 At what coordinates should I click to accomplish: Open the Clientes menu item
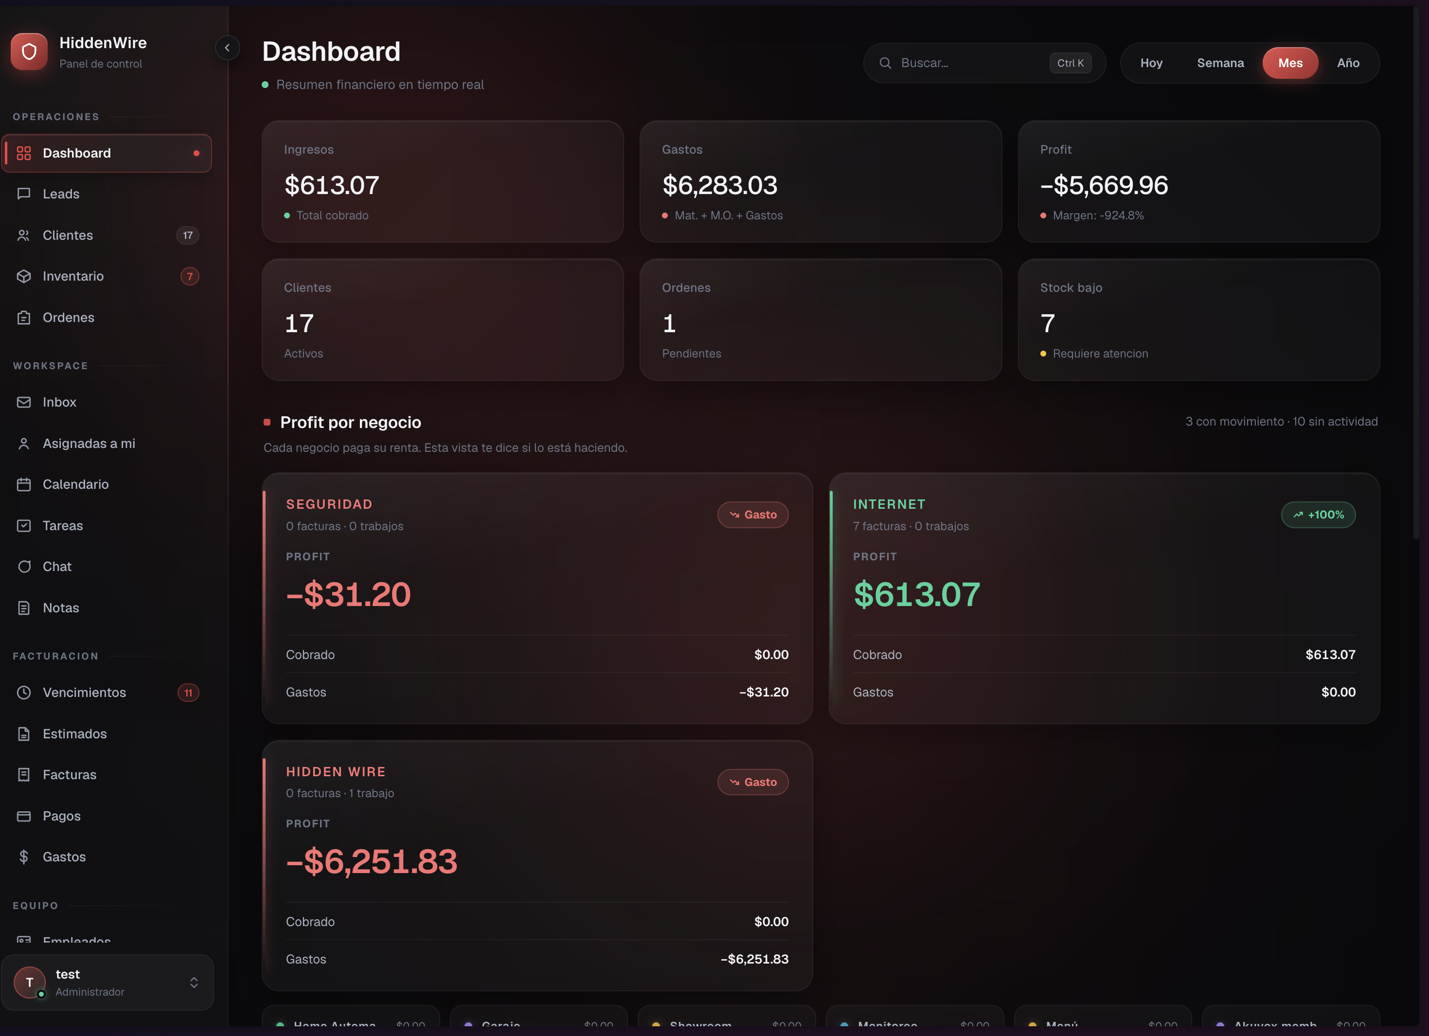pos(107,235)
